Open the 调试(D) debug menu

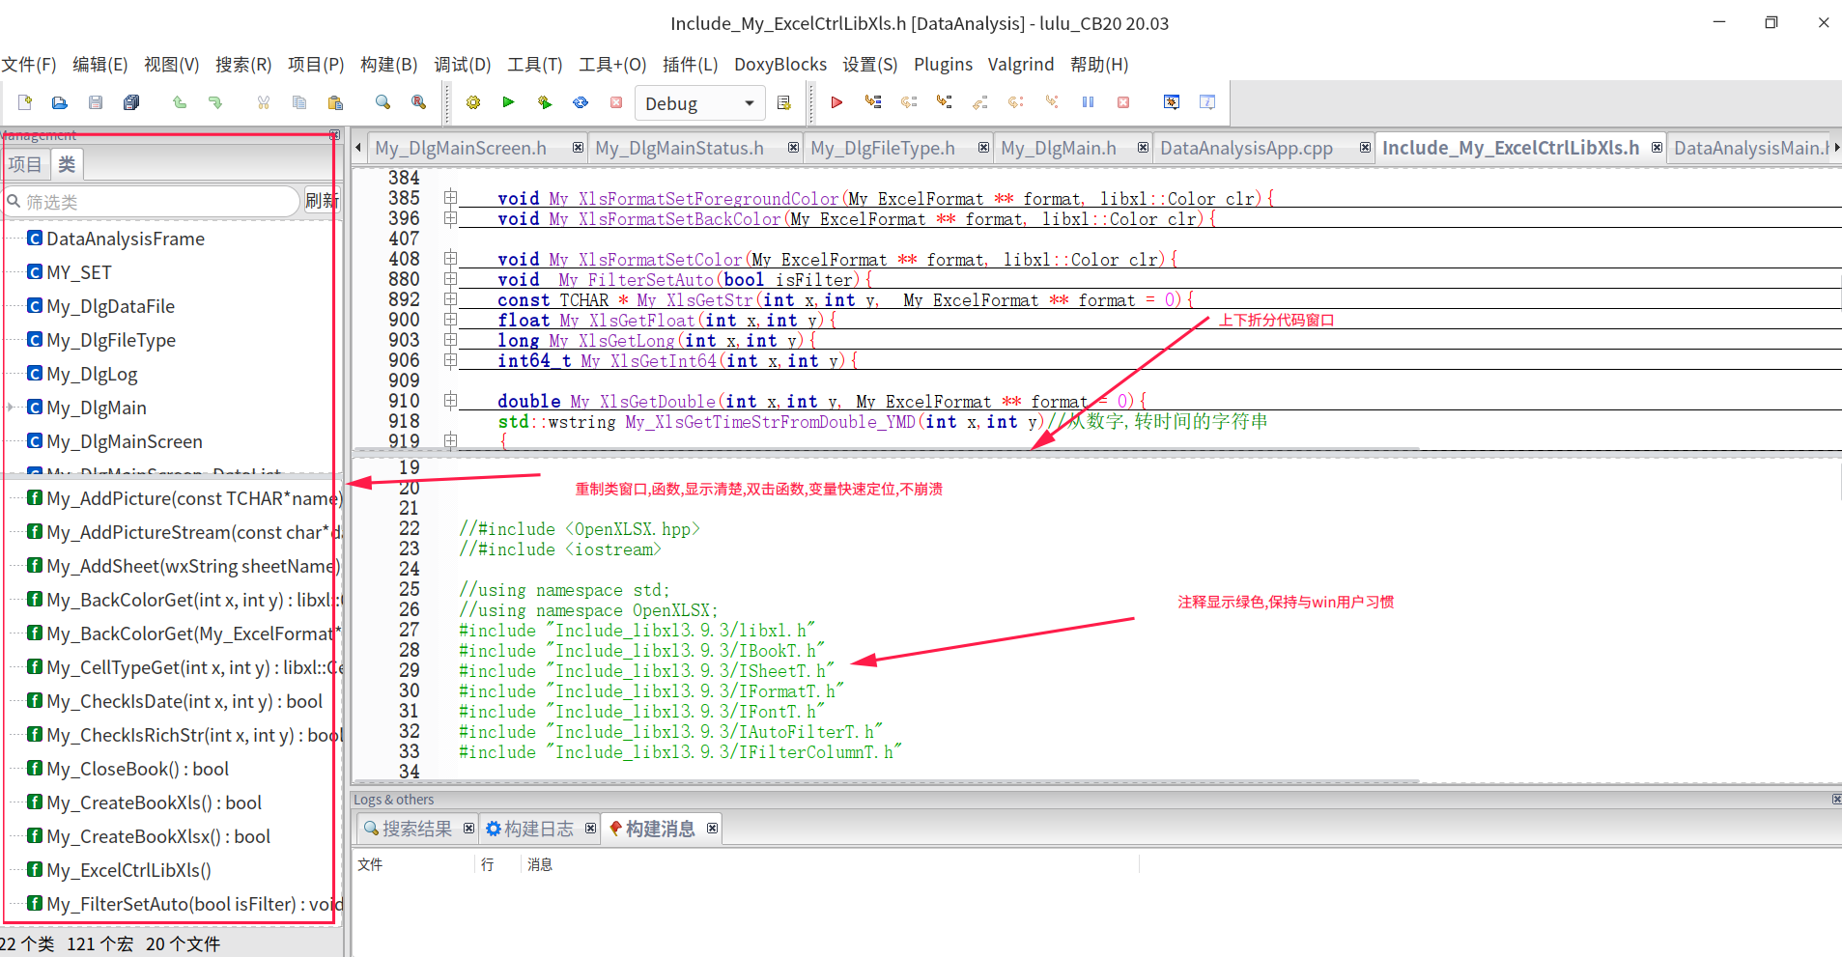click(x=462, y=65)
